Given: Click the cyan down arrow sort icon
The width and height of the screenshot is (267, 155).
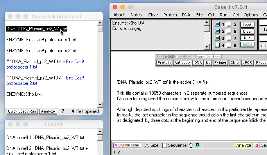Looking at the screenshot, I should point(197,145).
